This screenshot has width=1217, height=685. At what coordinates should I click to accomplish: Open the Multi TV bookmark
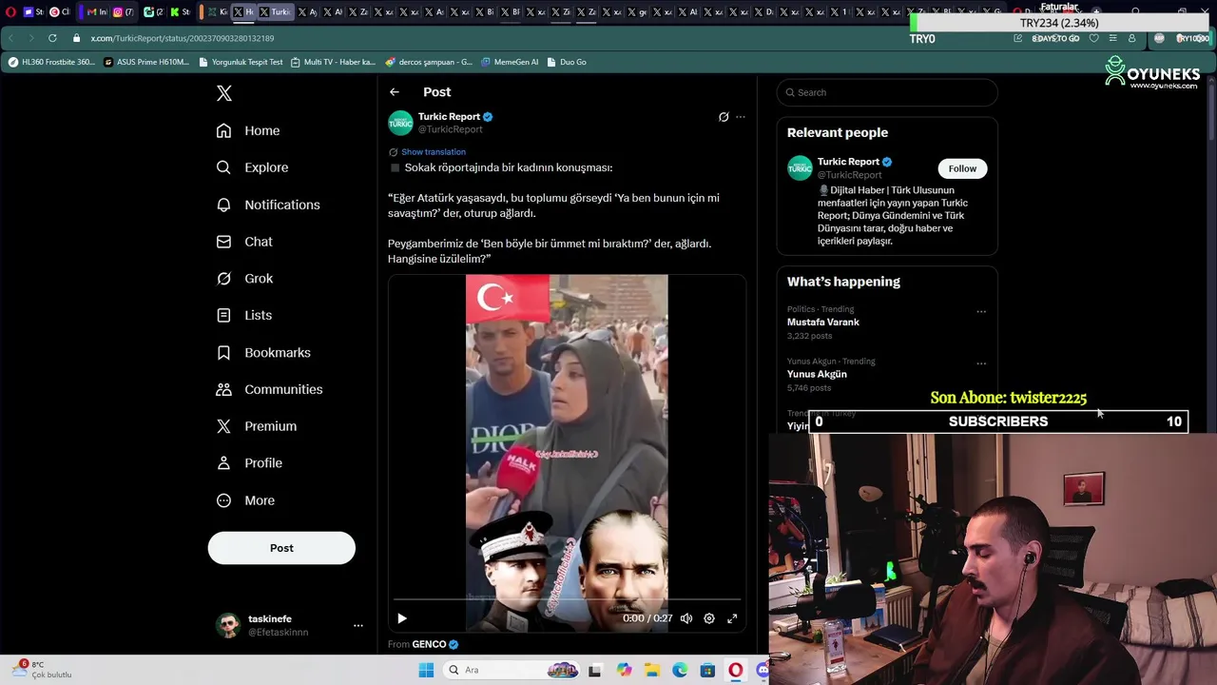[x=333, y=62]
